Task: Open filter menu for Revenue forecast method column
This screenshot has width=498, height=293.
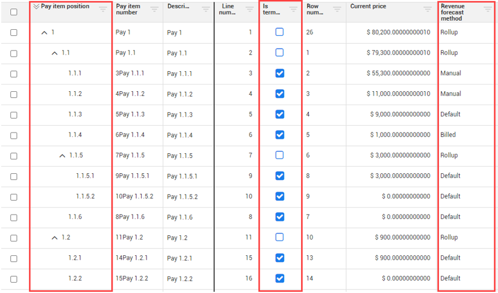Action: tap(488, 9)
